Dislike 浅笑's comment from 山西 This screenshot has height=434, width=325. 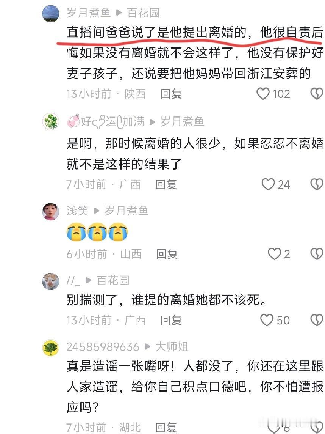[x=317, y=254]
